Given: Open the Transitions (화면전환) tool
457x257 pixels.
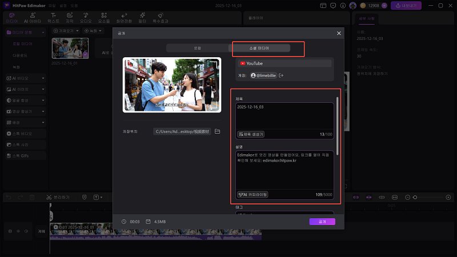Looking at the screenshot, I should pos(124,18).
